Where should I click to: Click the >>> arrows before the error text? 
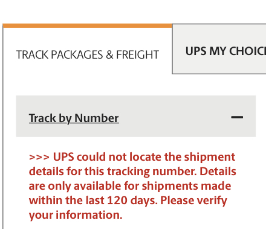(x=39, y=157)
